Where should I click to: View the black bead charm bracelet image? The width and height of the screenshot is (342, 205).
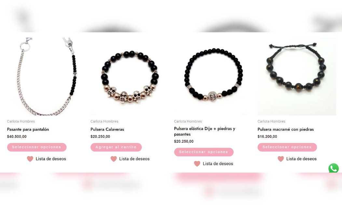213,76
